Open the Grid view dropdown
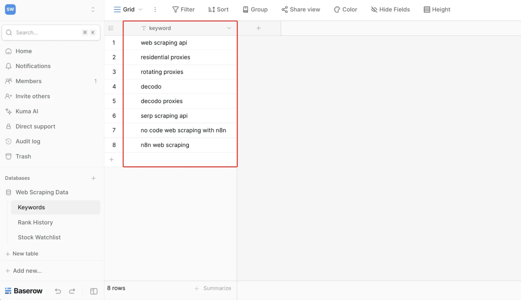Screen dimensions: 521x300 pos(128,9)
